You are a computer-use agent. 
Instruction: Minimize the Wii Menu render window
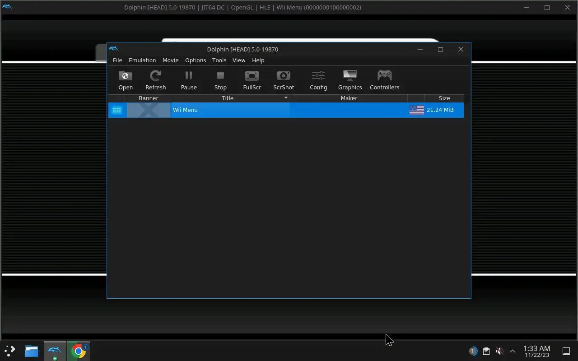pyautogui.click(x=527, y=7)
